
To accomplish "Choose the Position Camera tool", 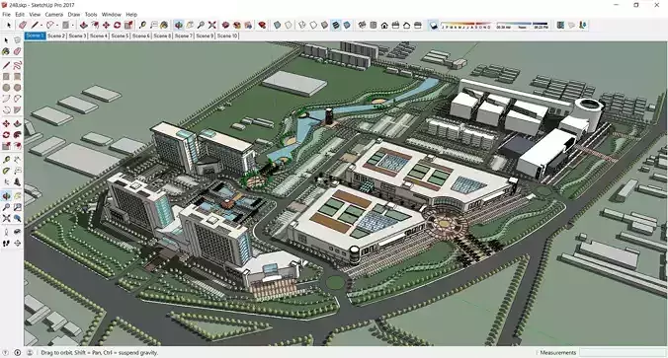I will 6,232.
